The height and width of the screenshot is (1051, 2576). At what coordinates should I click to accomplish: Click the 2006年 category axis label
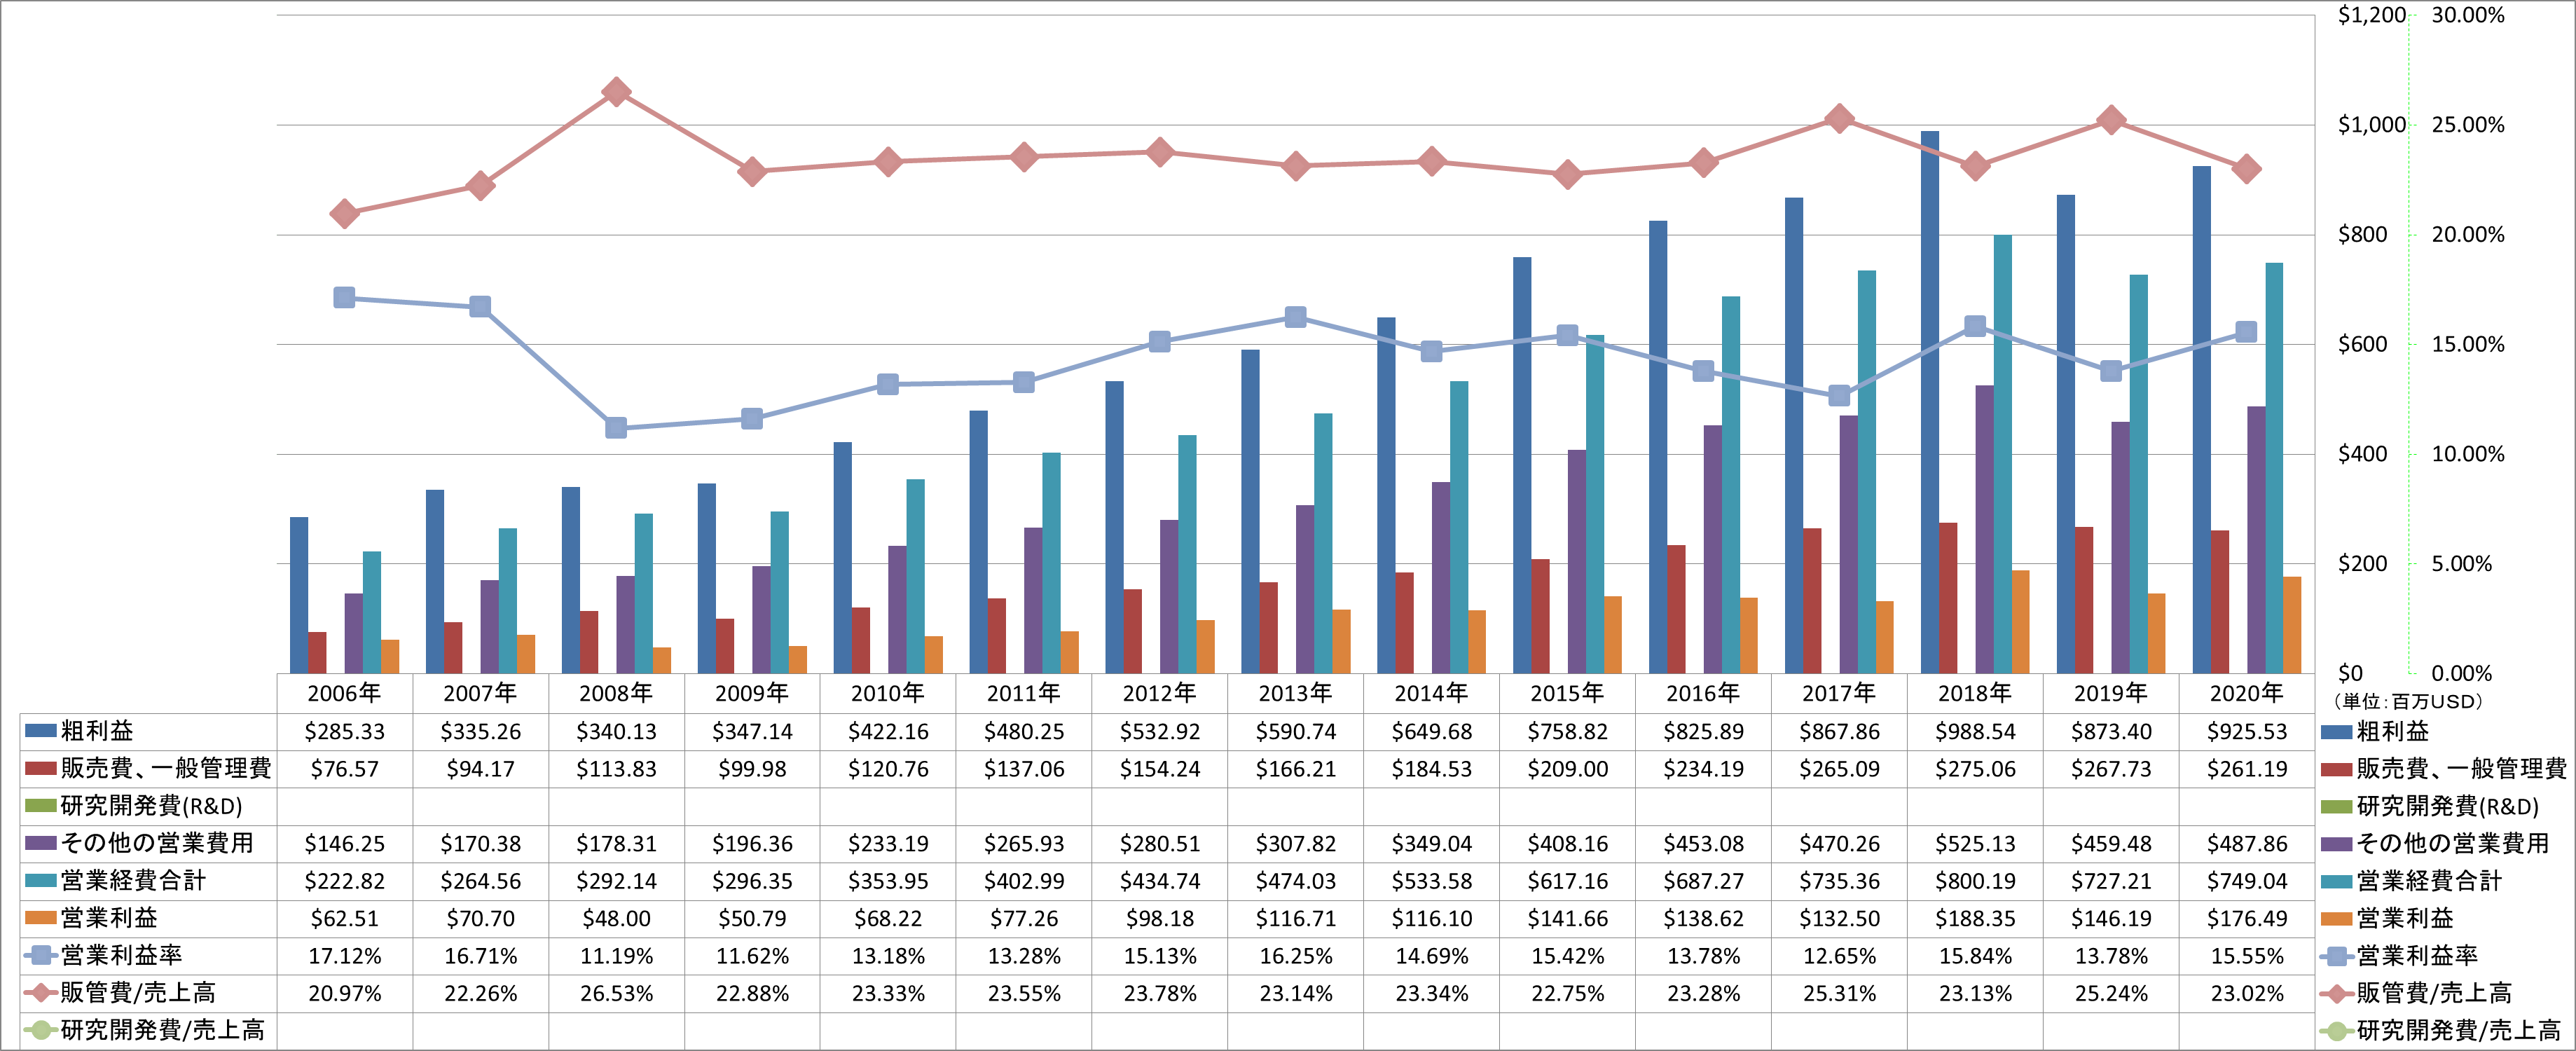tap(344, 693)
